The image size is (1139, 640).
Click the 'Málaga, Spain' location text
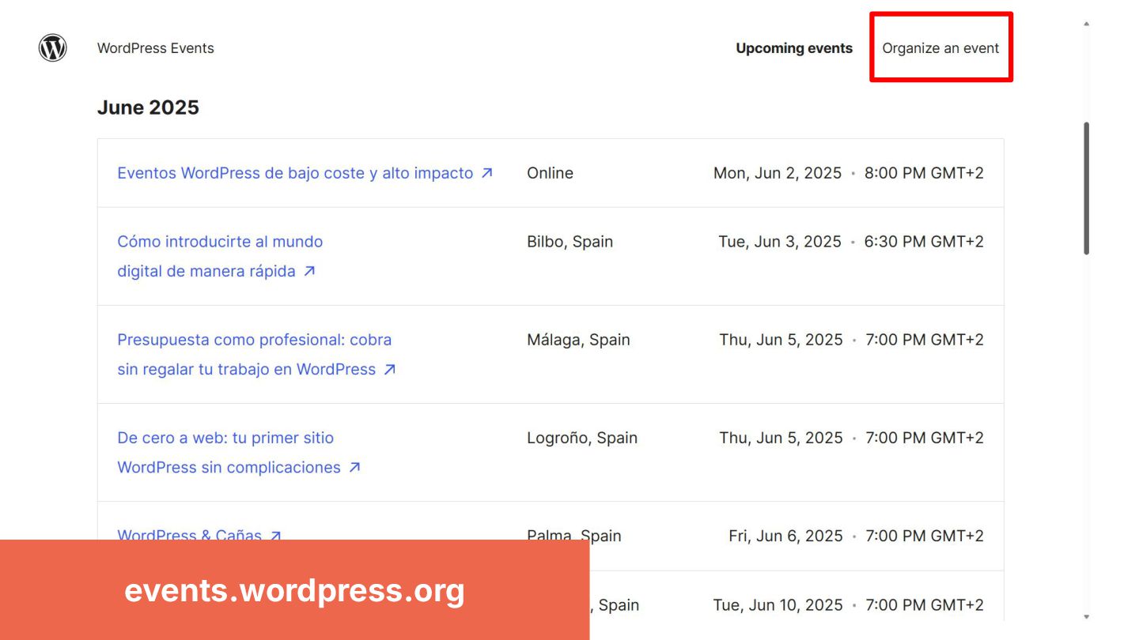click(x=578, y=340)
